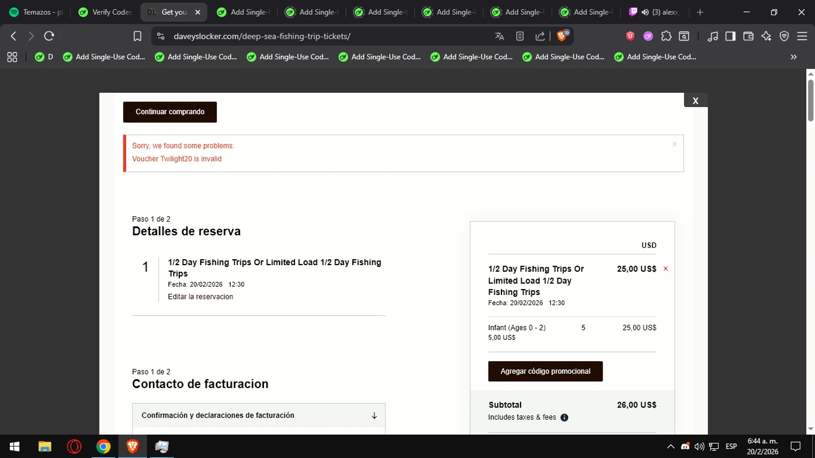Open the bookmark labeled D
The height and width of the screenshot is (458, 815).
44,57
